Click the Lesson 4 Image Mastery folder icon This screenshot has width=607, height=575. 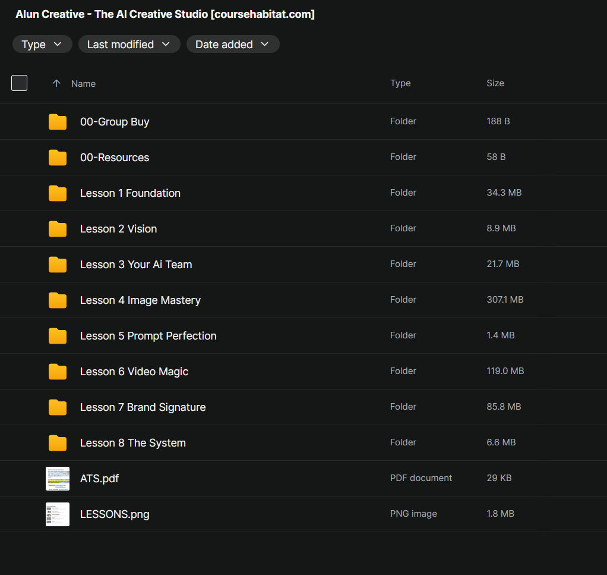(x=58, y=300)
